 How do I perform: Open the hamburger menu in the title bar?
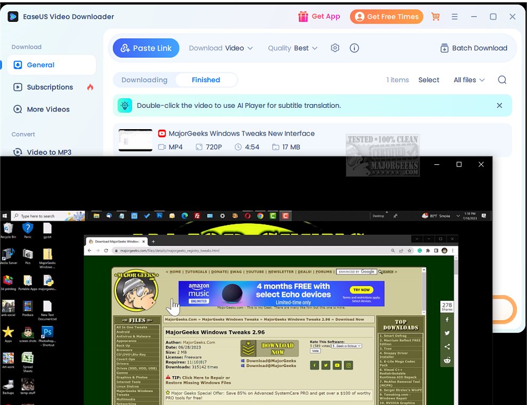click(x=455, y=17)
